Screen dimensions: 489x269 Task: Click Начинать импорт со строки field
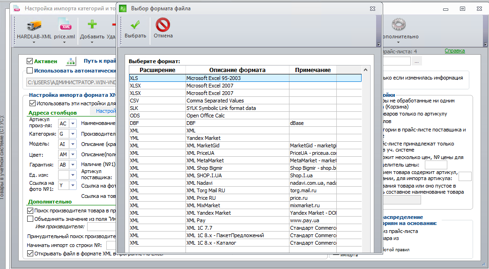click(111, 245)
